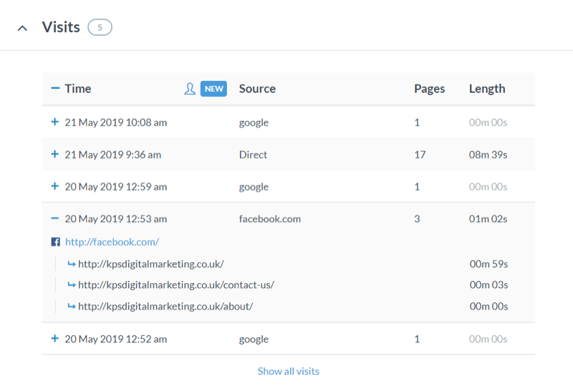Viewport: 573px width, 389px height.
Task: Click the 01m 02s length value
Action: tap(488, 219)
